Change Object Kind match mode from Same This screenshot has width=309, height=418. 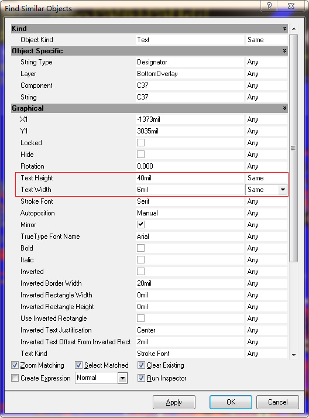[x=266, y=40]
